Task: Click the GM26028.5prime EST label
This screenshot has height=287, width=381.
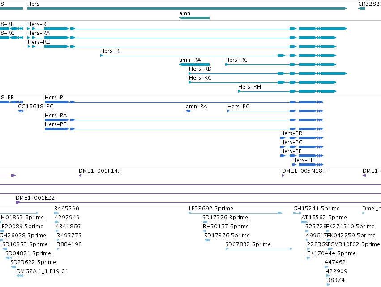Action: (x=23, y=236)
